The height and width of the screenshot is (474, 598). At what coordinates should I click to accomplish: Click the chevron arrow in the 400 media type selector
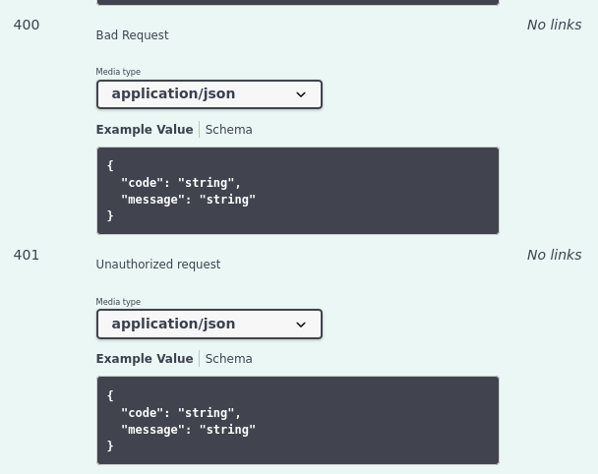click(x=301, y=94)
